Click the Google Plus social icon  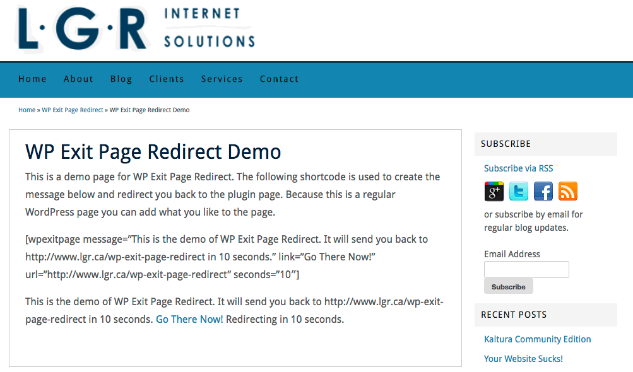(x=494, y=191)
